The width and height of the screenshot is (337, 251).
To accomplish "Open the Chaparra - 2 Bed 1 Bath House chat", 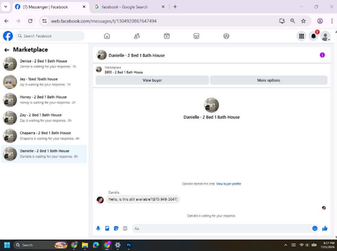I will (44, 136).
